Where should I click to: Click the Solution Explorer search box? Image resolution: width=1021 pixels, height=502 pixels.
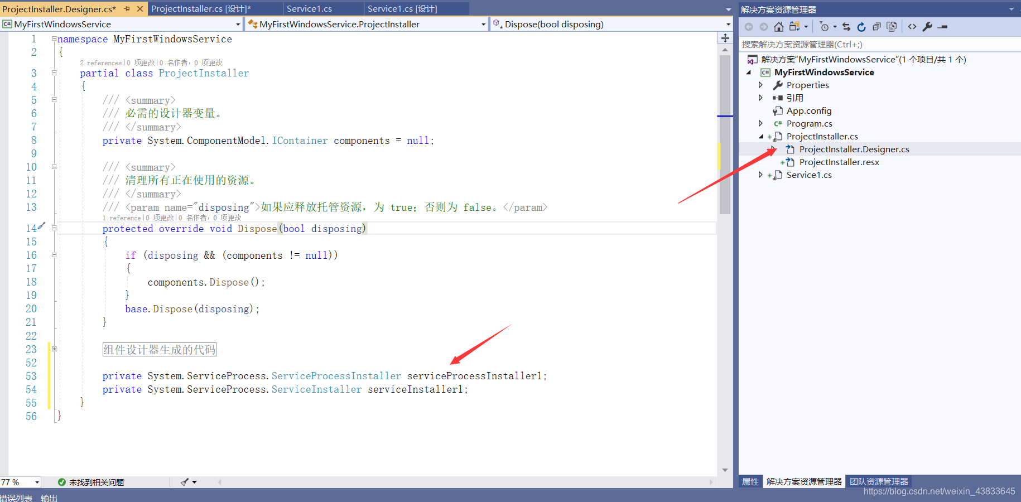880,44
